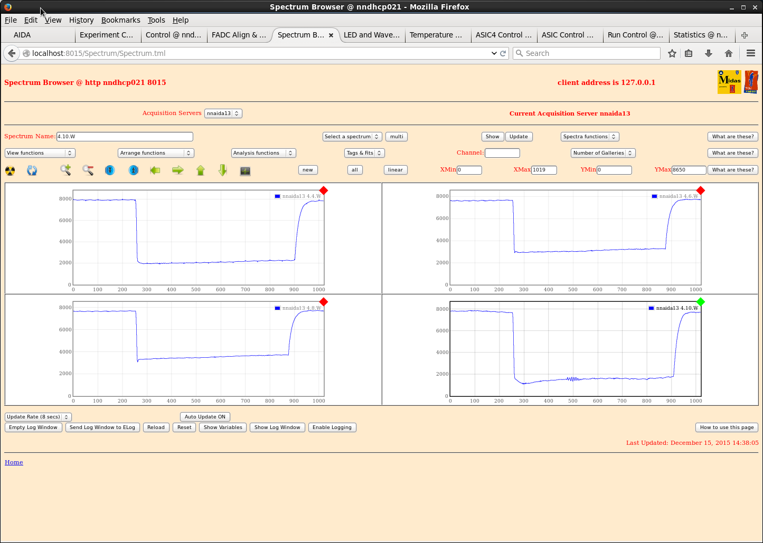Toggle the linear scale button
This screenshot has width=763, height=543.
[395, 170]
